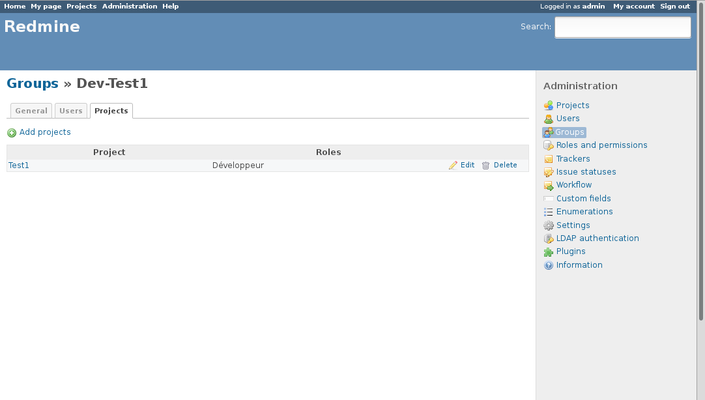This screenshot has width=705, height=400.
Task: Click the Roles and permissions icon
Action: click(548, 145)
